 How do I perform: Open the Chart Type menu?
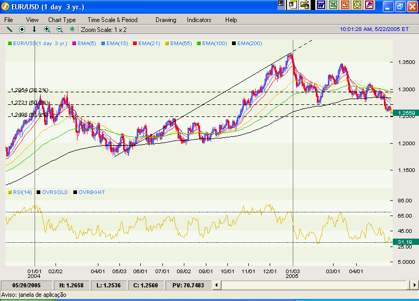tap(62, 20)
